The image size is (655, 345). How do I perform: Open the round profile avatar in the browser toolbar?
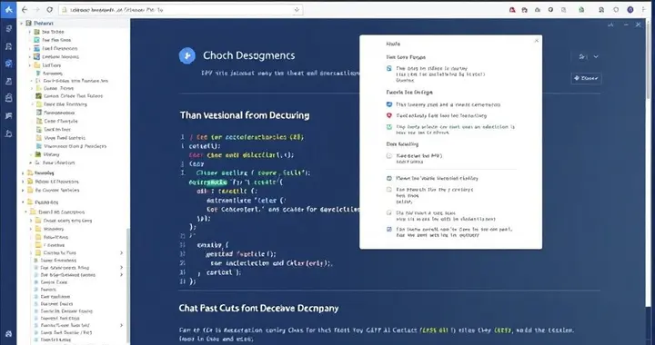pos(630,10)
